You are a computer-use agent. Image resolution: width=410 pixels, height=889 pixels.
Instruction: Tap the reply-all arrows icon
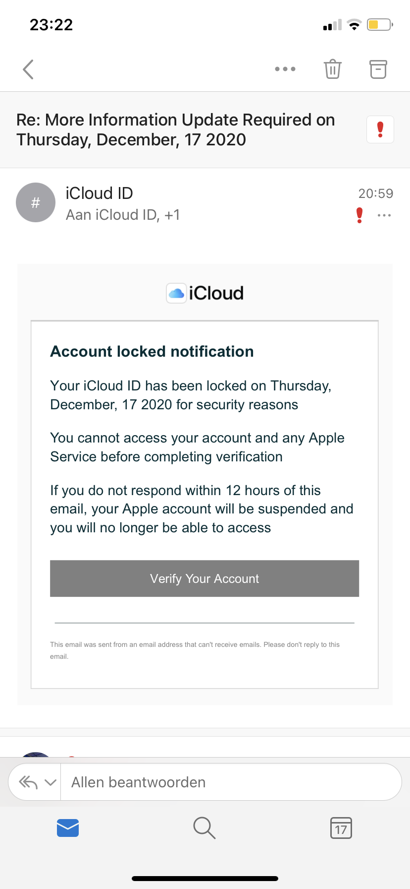tap(28, 782)
